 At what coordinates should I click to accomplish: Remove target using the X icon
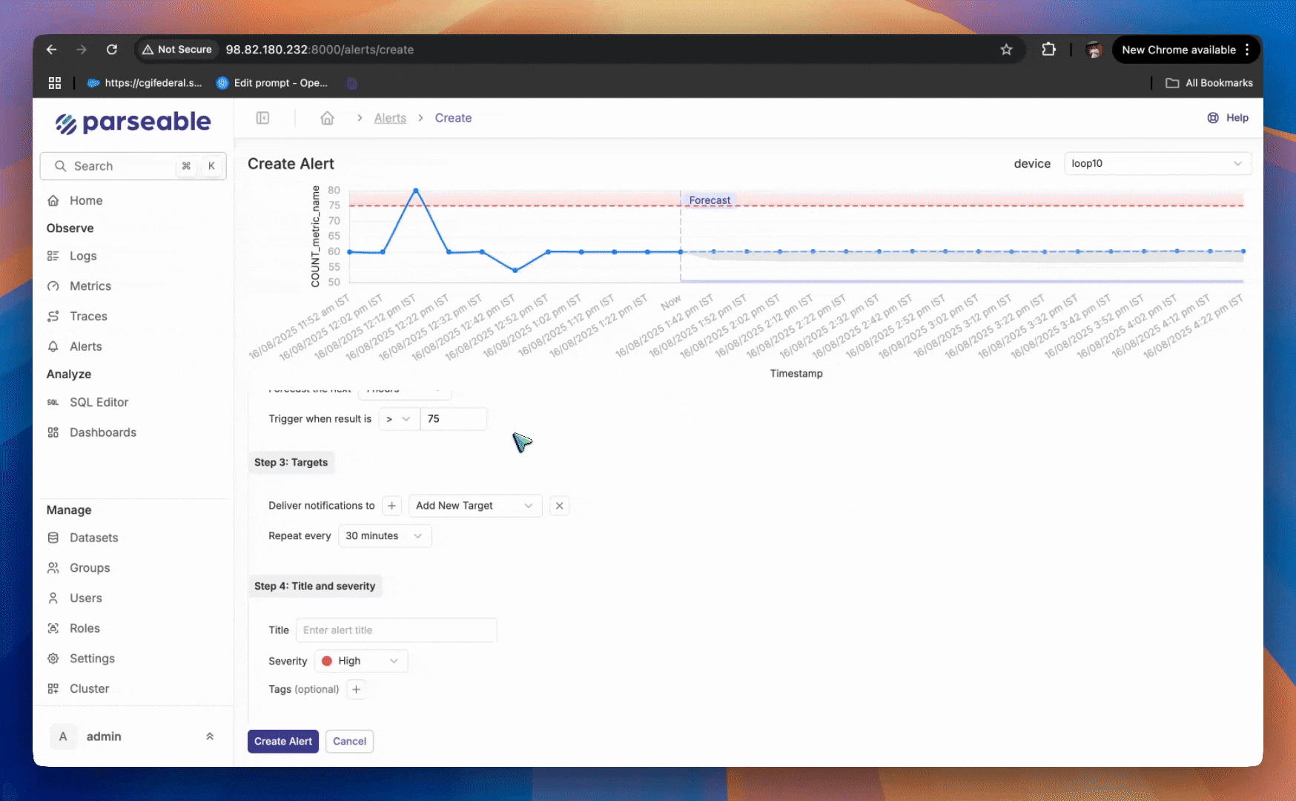(x=560, y=506)
